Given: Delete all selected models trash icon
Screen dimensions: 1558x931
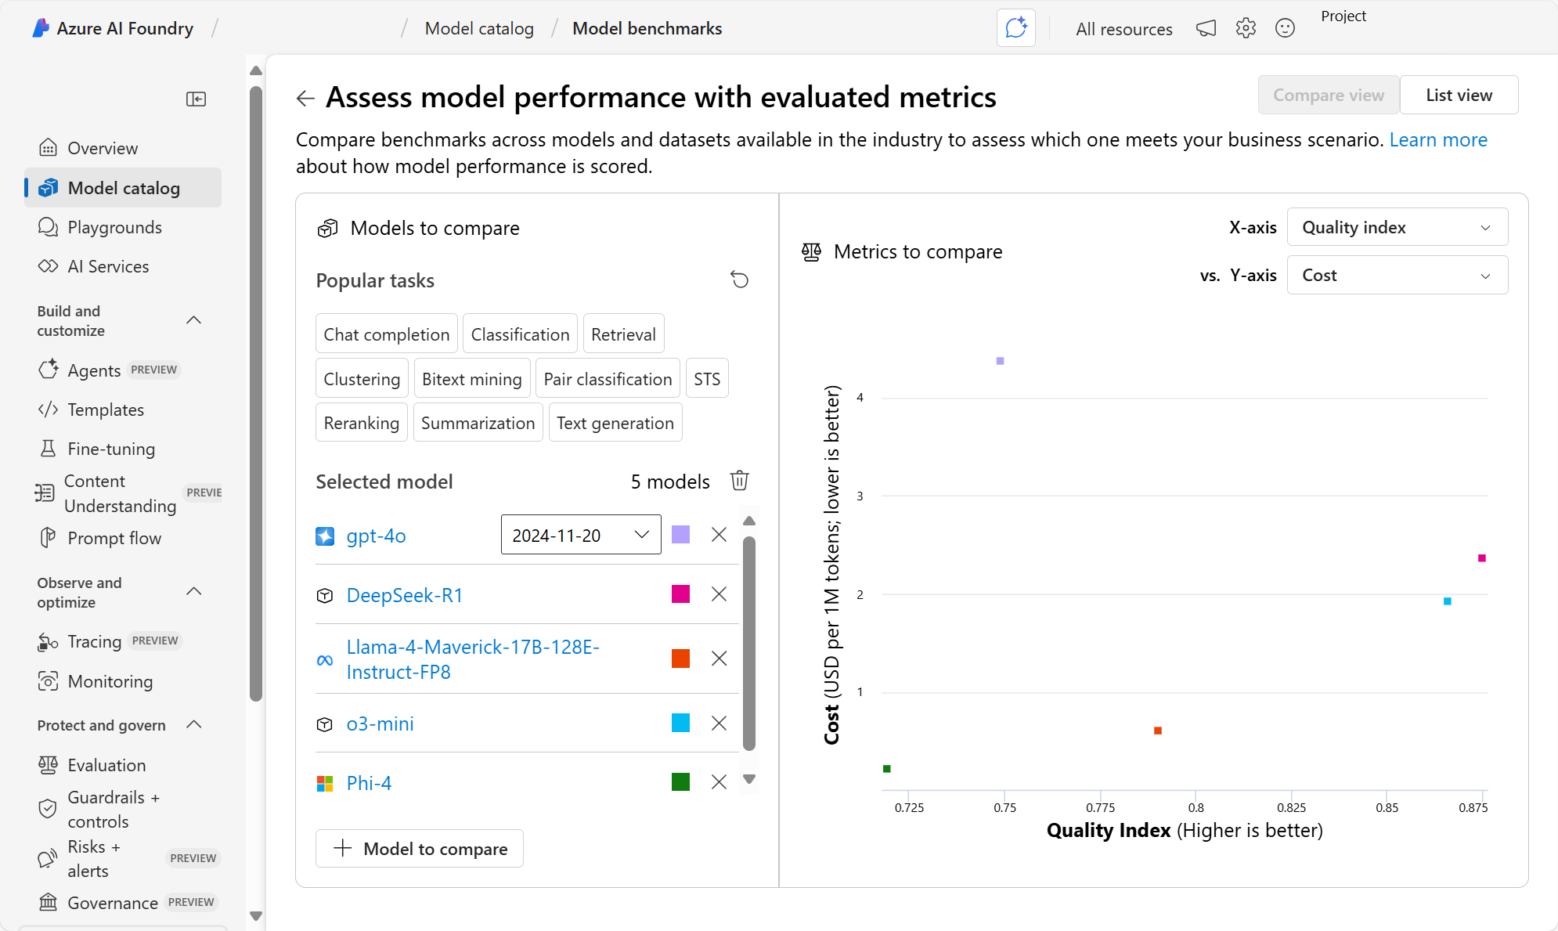Looking at the screenshot, I should pyautogui.click(x=740, y=481).
